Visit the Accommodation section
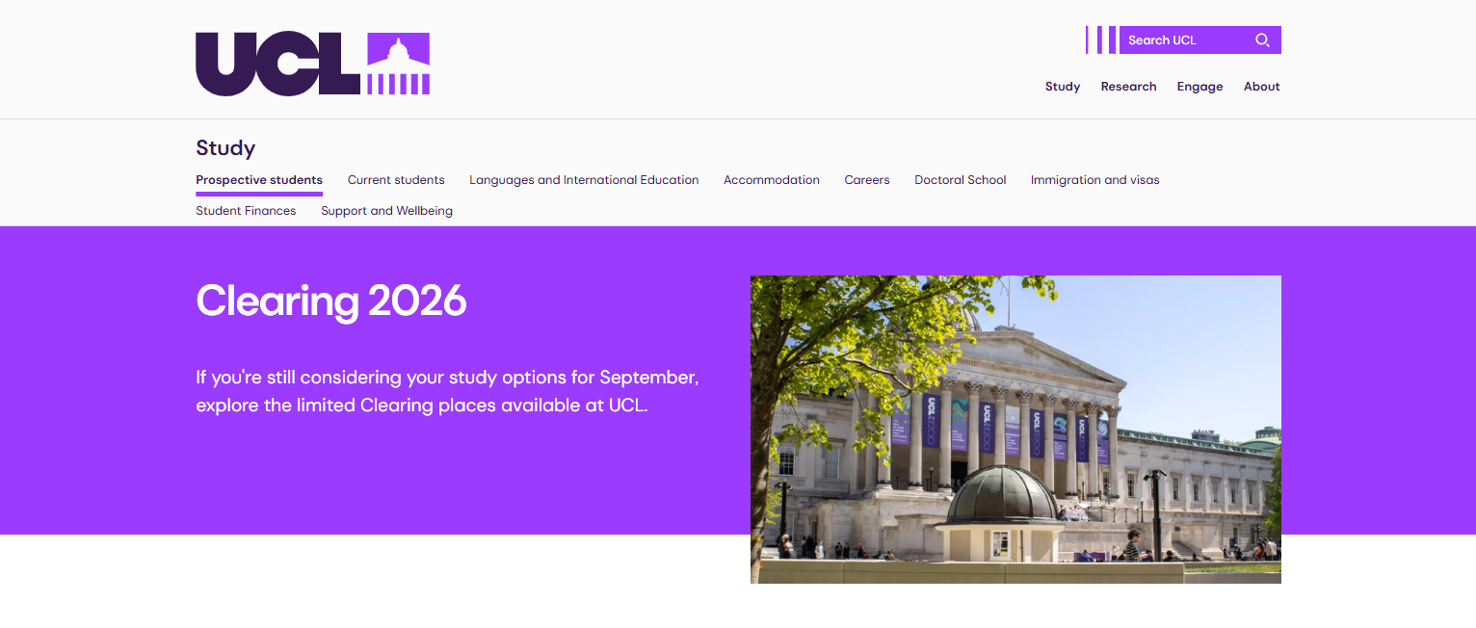This screenshot has height=628, width=1476. pos(772,180)
